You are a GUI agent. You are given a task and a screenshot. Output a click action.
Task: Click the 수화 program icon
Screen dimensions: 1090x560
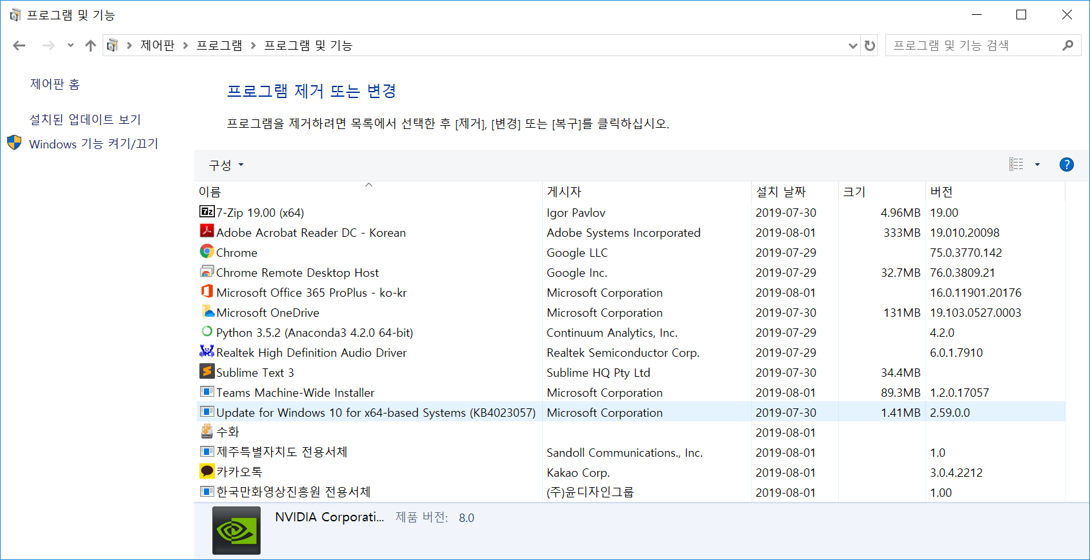click(x=207, y=431)
